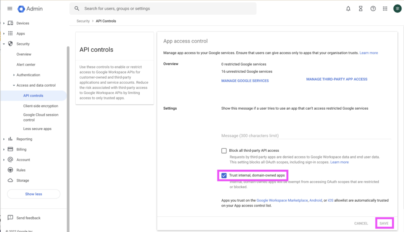Image resolution: width=404 pixels, height=232 pixels.
Task: Open Alert center
Action: (26, 65)
